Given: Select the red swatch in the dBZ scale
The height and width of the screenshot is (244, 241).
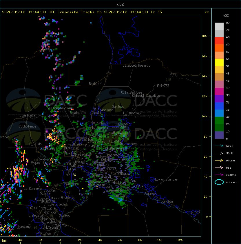Looking at the screenshot, I should tap(219, 41).
